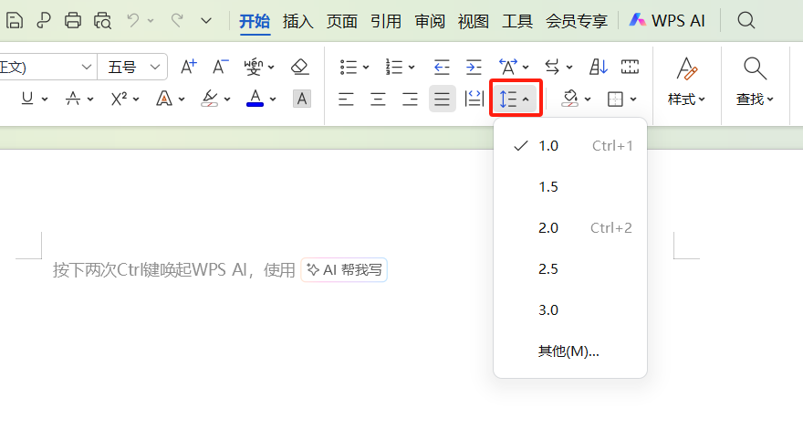Expand underline style dropdown arrow

coord(45,100)
